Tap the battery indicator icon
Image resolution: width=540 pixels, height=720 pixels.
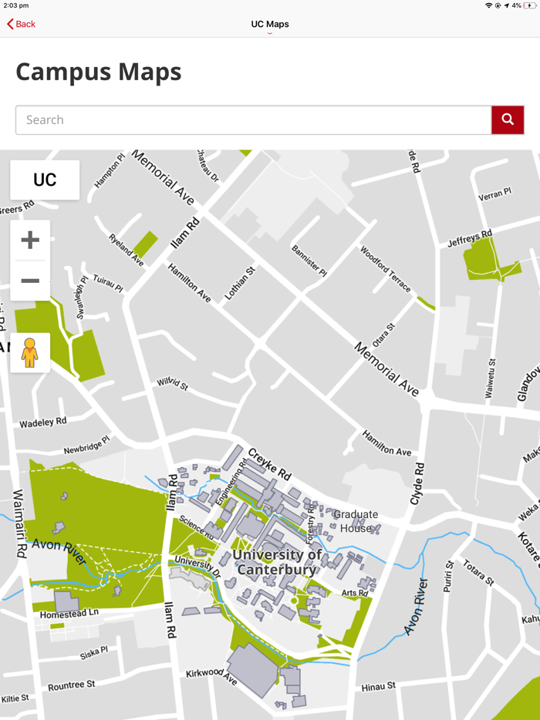click(532, 6)
